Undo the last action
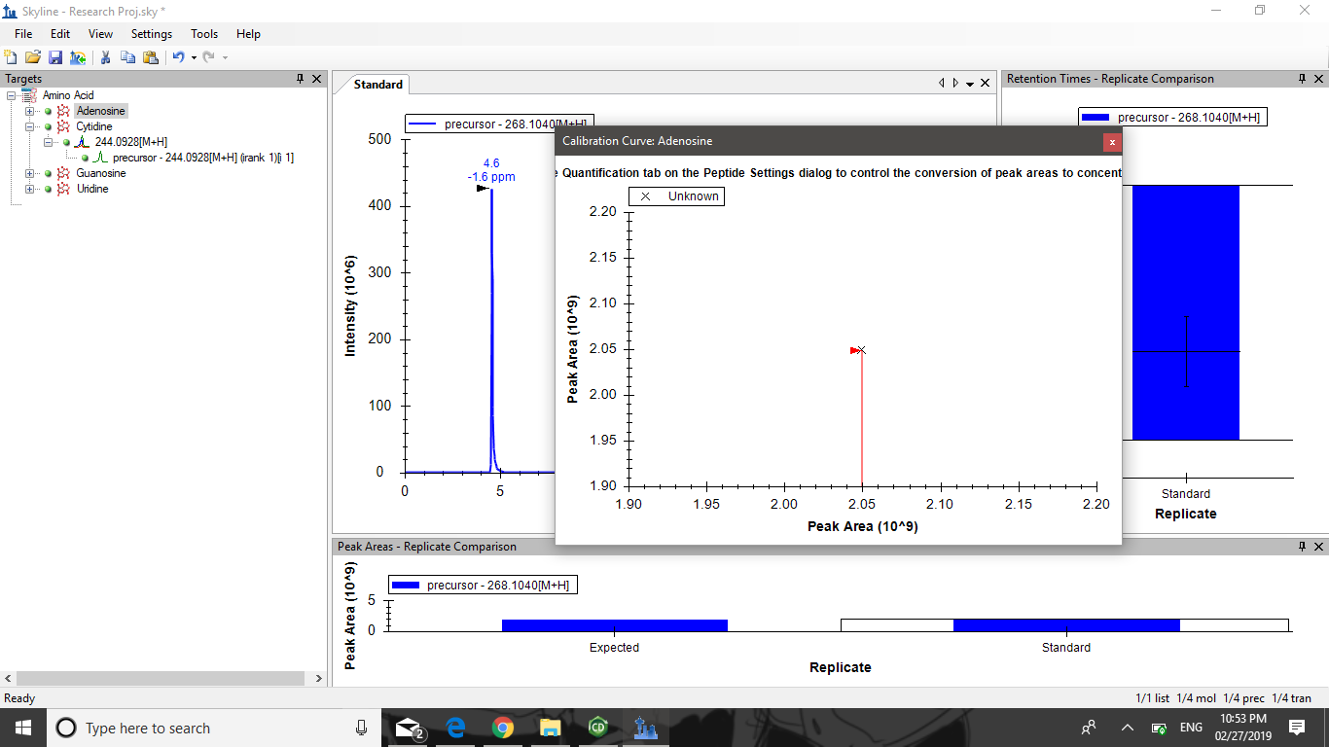 [178, 57]
